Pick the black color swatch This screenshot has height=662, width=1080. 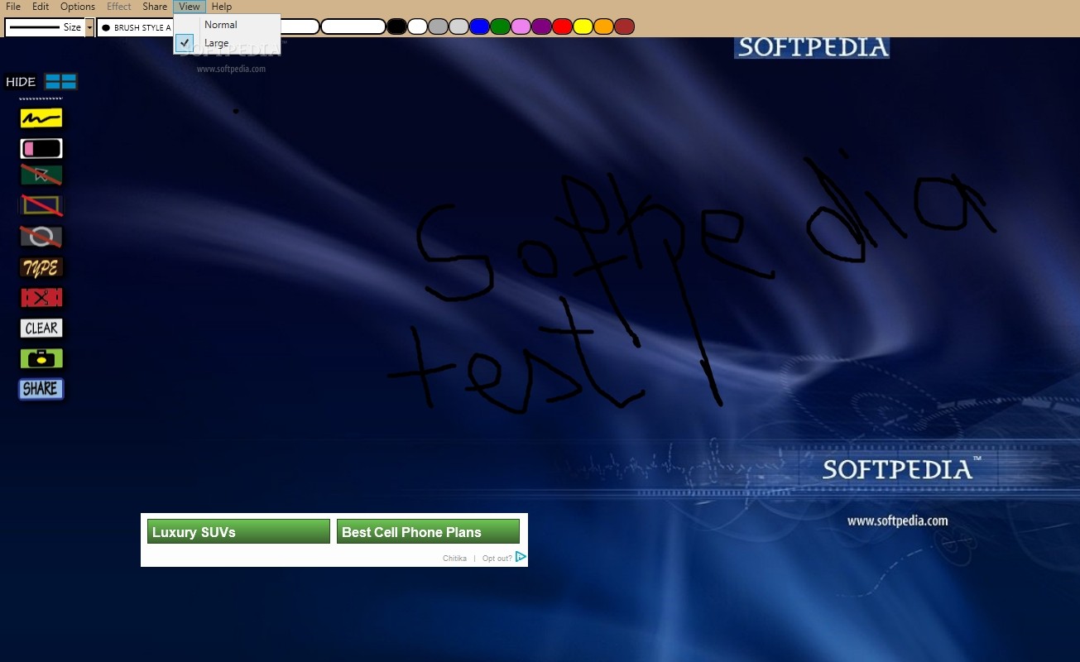pos(397,26)
